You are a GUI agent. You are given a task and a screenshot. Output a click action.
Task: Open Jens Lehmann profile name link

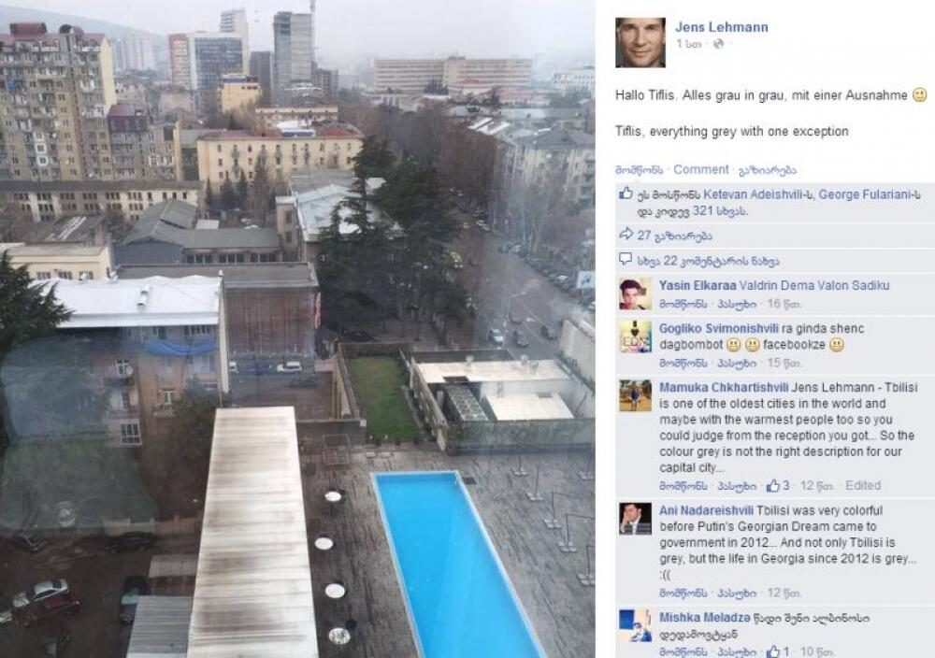722,27
